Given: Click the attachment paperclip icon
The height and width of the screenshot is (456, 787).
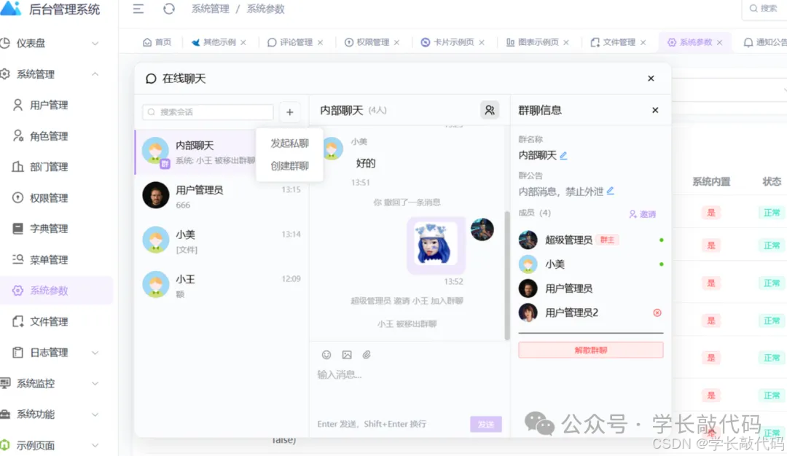Looking at the screenshot, I should point(367,355).
